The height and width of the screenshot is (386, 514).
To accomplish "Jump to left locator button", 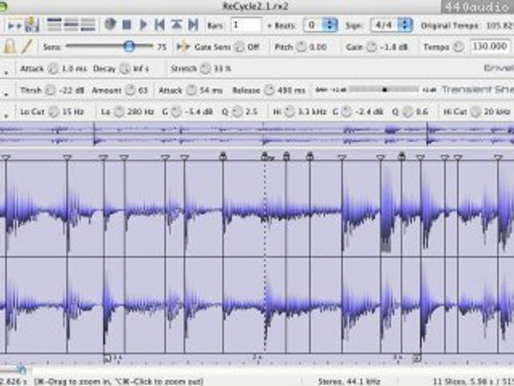I will pyautogui.click(x=159, y=25).
